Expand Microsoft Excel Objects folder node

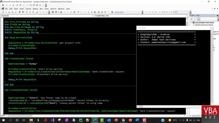194,25
